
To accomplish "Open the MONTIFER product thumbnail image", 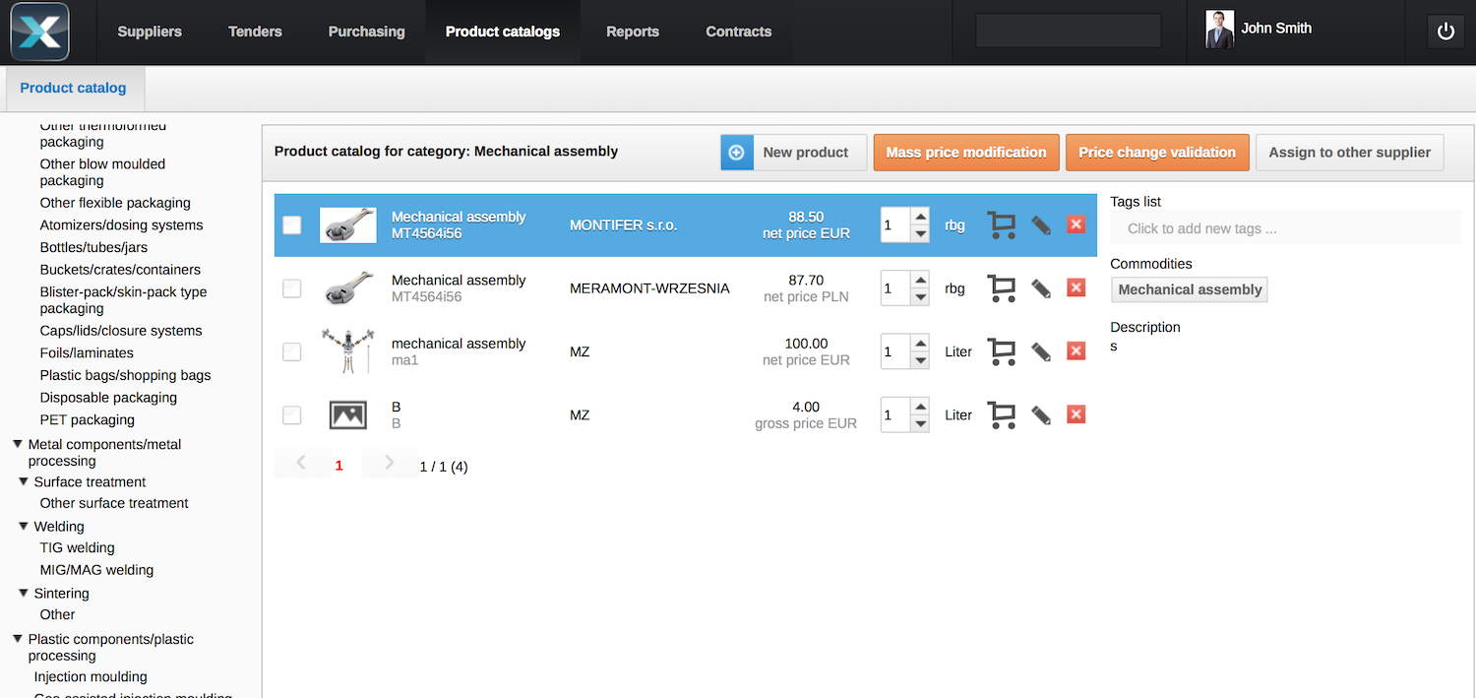I will (x=348, y=225).
